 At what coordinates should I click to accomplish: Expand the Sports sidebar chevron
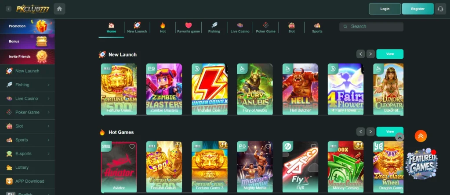(48, 140)
